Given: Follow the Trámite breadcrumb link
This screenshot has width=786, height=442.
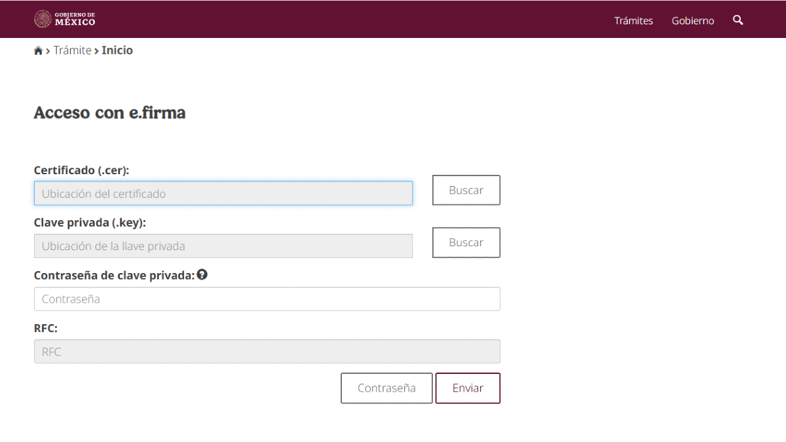Looking at the screenshot, I should 72,50.
